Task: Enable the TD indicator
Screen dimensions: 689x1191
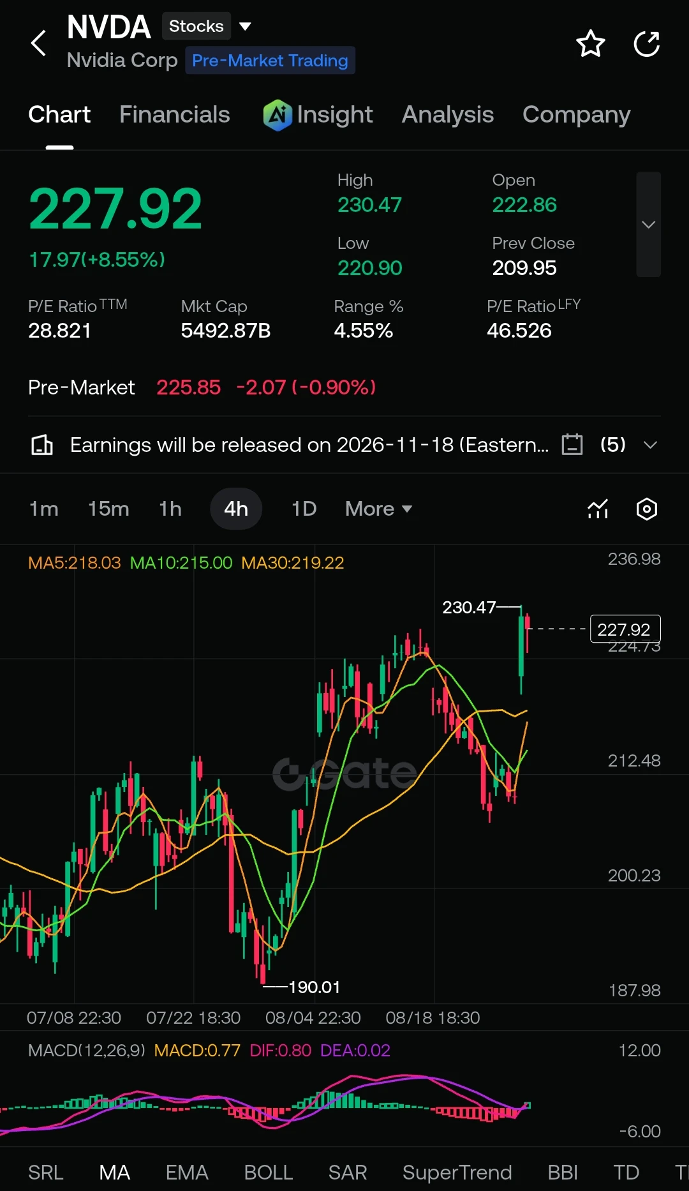Action: 626,1172
